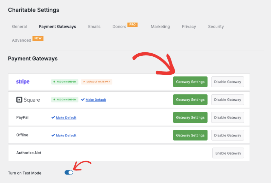This screenshot has height=183, width=271.
Task: Open the Donors tab
Action: pyautogui.click(x=119, y=26)
